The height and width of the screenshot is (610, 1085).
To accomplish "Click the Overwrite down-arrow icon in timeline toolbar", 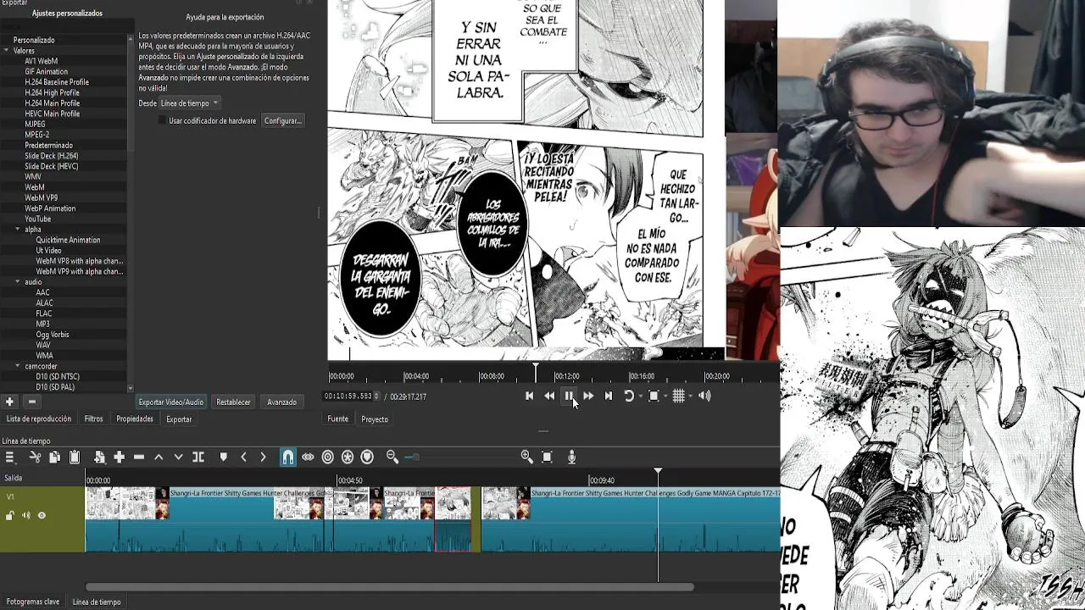I will coord(178,457).
